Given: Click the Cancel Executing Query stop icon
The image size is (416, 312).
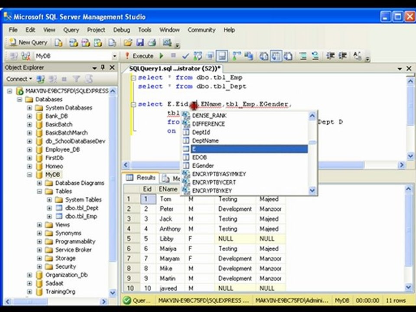Looking at the screenshot, I should [x=173, y=56].
